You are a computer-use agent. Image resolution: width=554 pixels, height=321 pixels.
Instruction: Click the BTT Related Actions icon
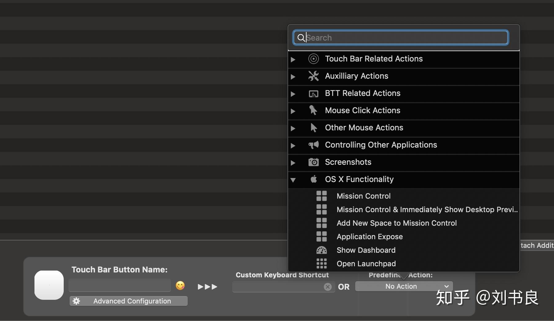313,93
